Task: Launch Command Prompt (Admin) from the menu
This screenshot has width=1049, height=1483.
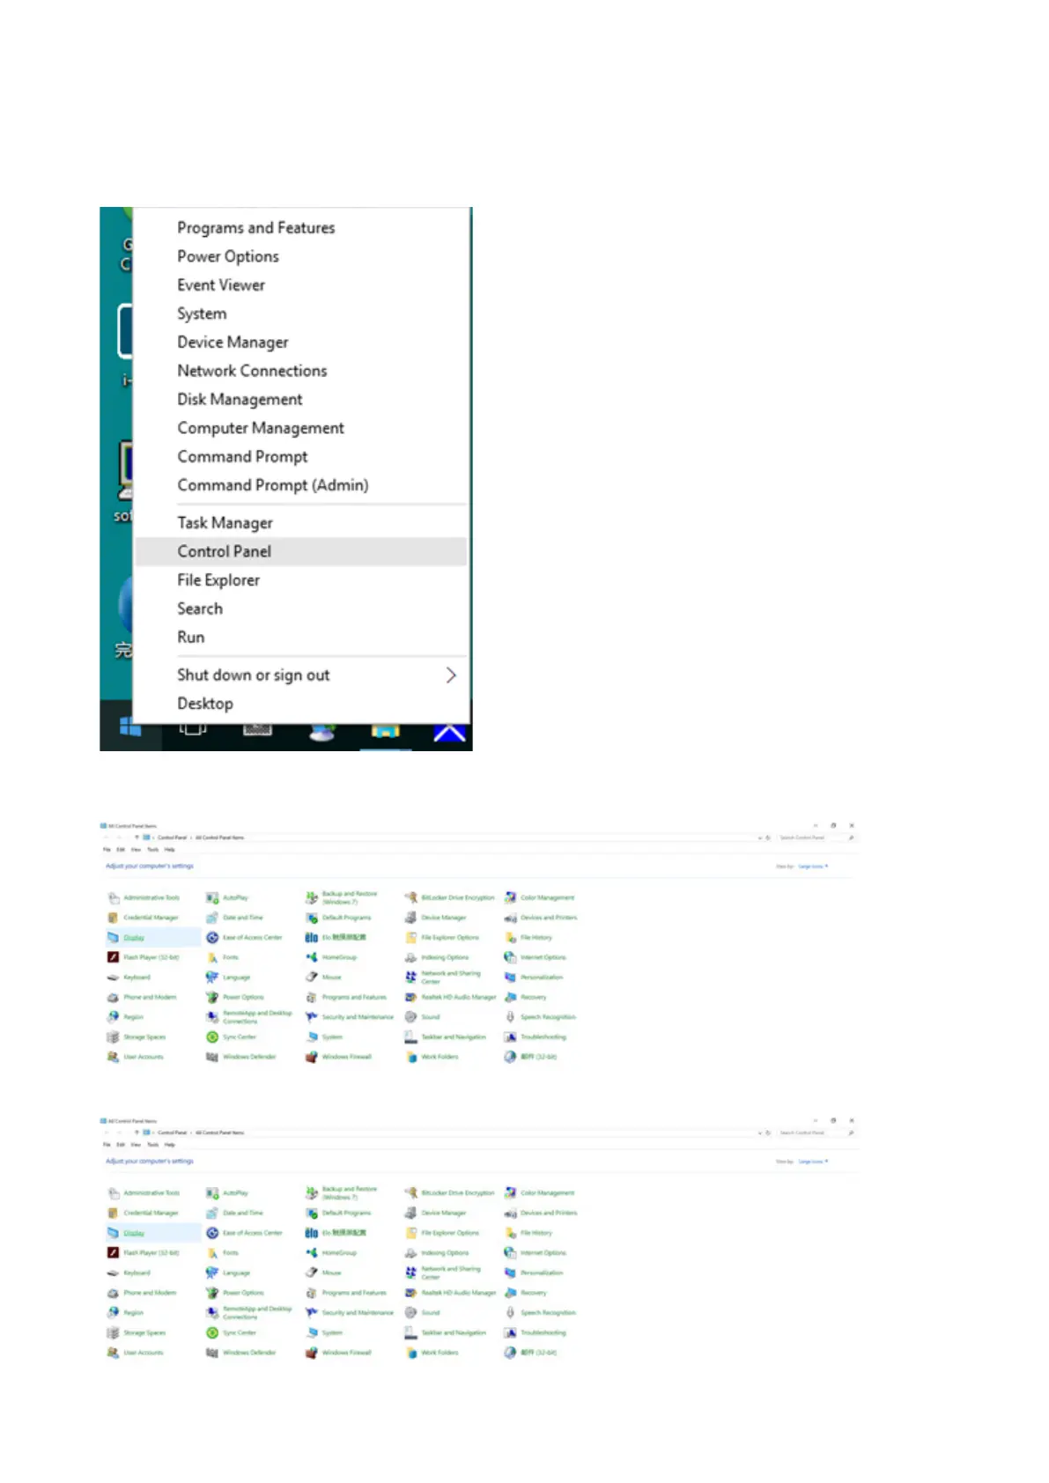Action: [272, 485]
